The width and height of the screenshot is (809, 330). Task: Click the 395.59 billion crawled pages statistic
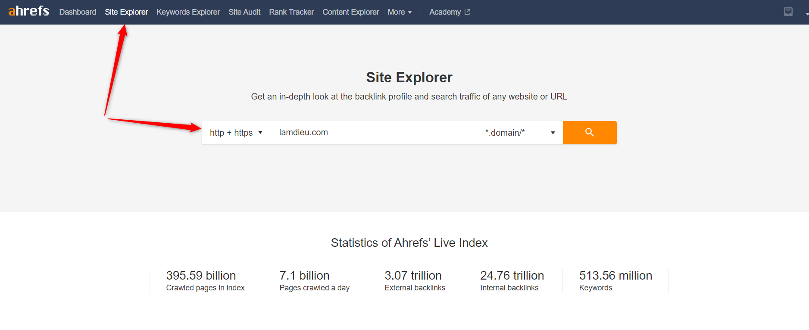pos(205,281)
